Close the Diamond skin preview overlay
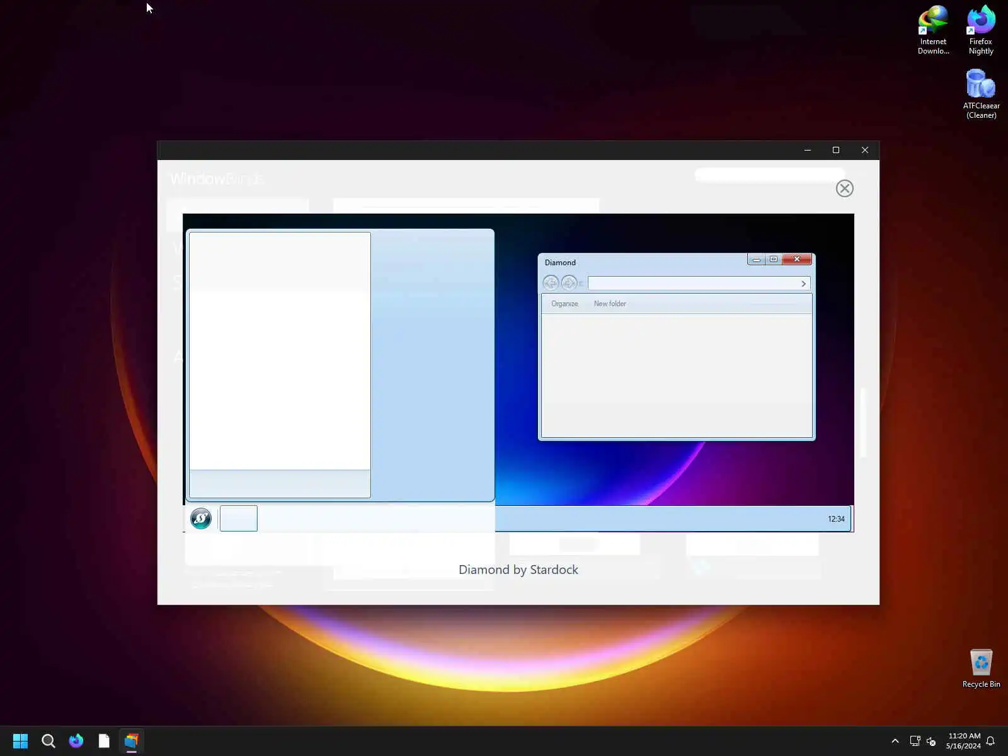The width and height of the screenshot is (1008, 756). pos(844,188)
